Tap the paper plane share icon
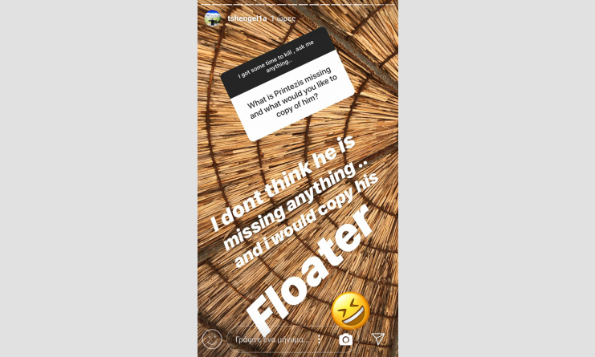This screenshot has height=357, width=595. [378, 339]
